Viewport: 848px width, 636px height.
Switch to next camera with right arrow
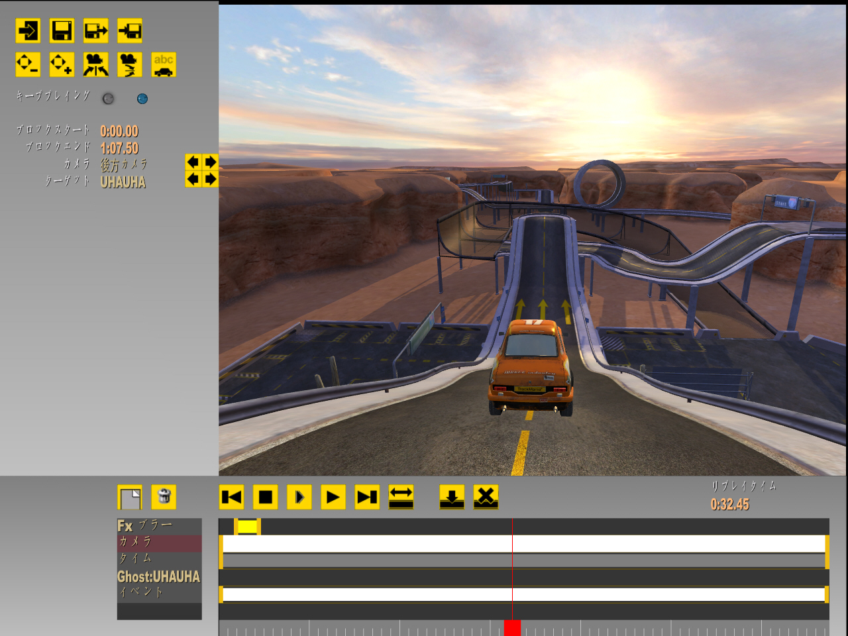(x=210, y=162)
